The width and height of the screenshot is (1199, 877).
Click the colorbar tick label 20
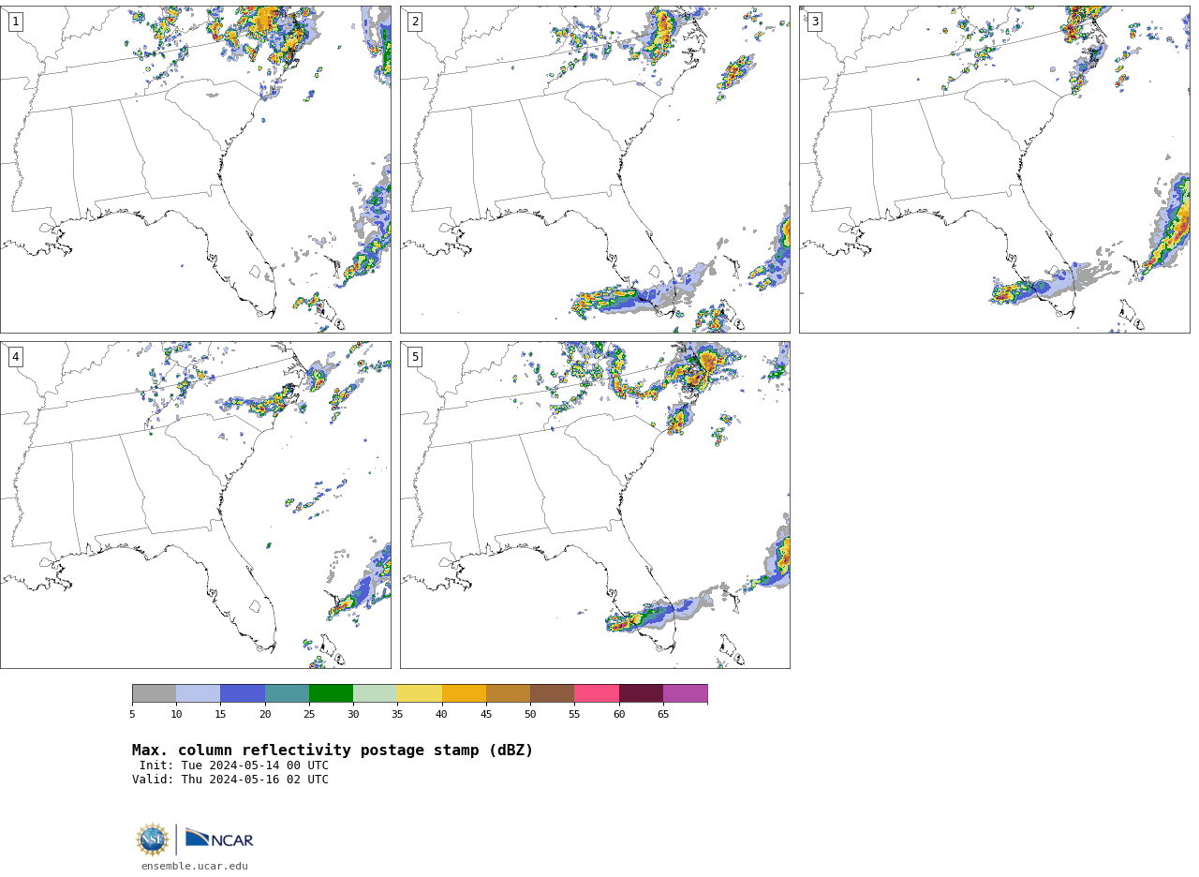pos(265,715)
